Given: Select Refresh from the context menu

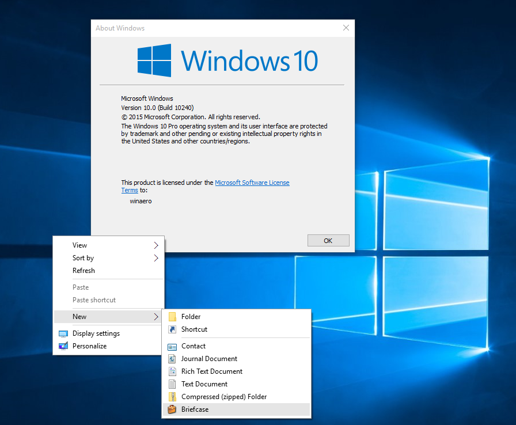Looking at the screenshot, I should (x=84, y=271).
